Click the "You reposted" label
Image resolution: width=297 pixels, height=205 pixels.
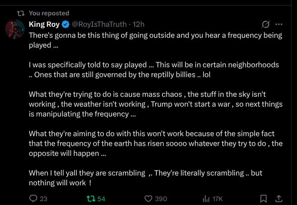tap(49, 13)
